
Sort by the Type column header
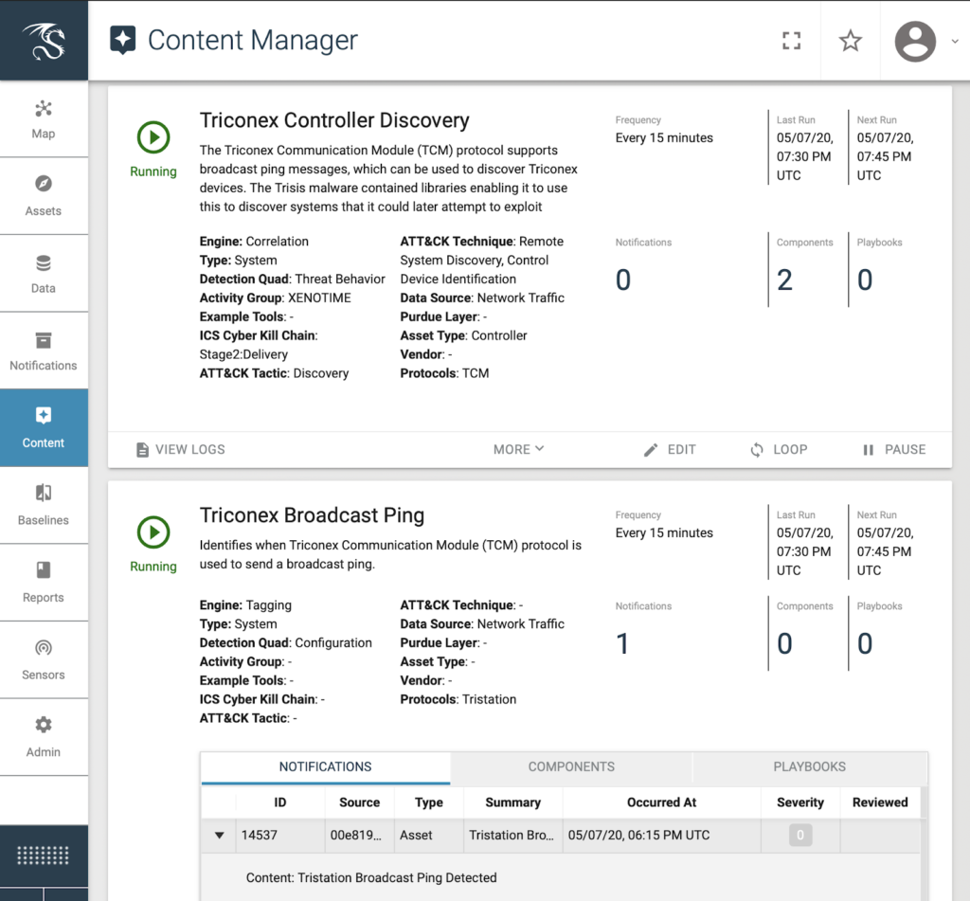[x=429, y=802]
